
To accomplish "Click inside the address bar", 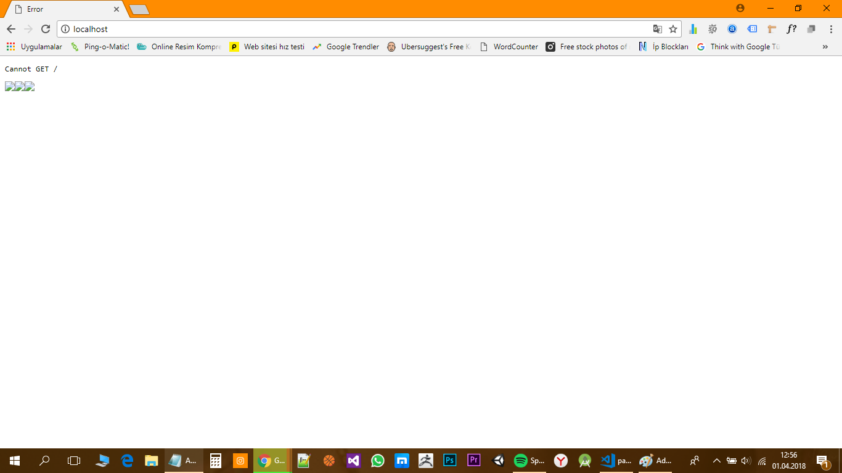I will click(247, 28).
